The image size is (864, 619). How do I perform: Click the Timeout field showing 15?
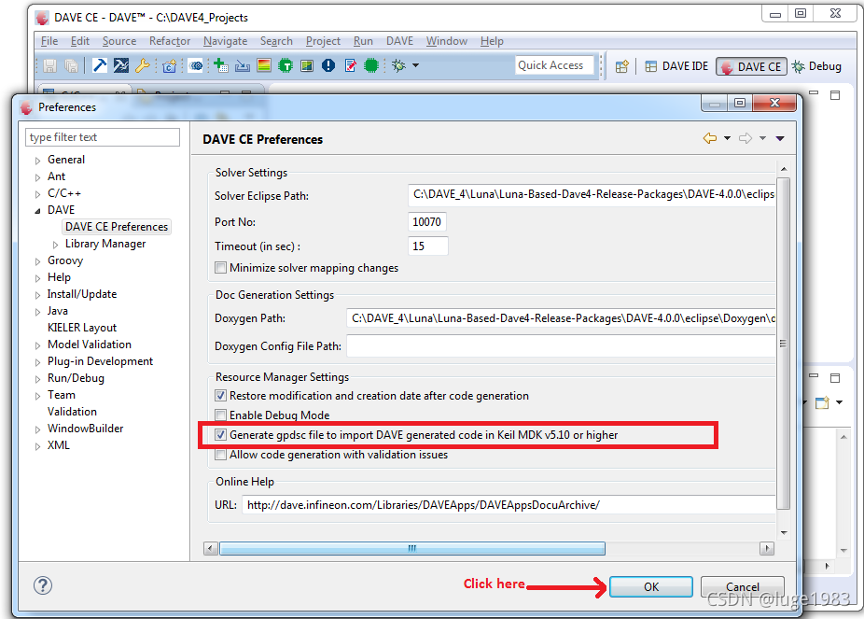(x=428, y=246)
